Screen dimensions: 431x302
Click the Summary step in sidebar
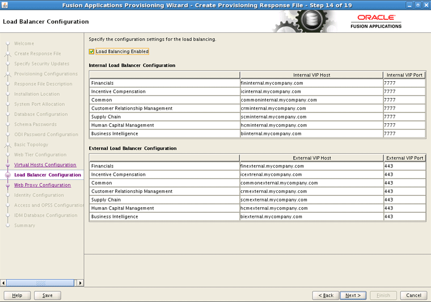click(x=25, y=225)
